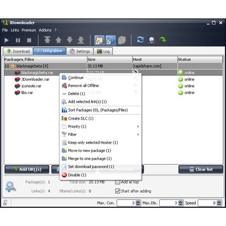Stop all downloads with the Stop icon

pos(29,40)
